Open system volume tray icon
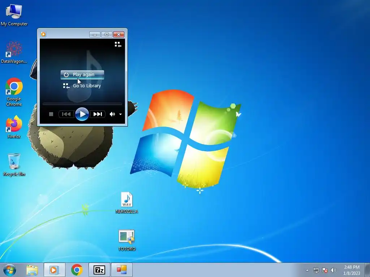This screenshot has width=370, height=277. click(334, 270)
